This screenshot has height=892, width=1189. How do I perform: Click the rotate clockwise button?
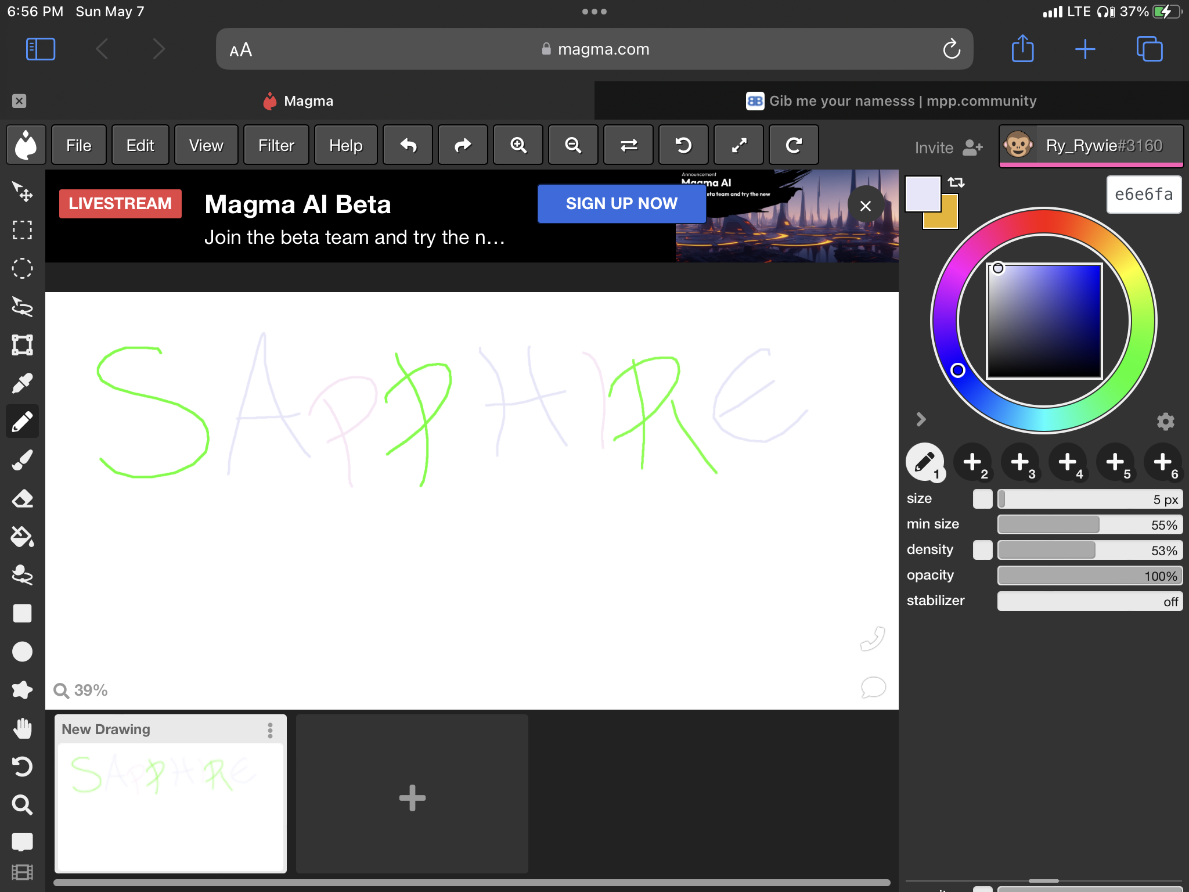[x=794, y=145]
